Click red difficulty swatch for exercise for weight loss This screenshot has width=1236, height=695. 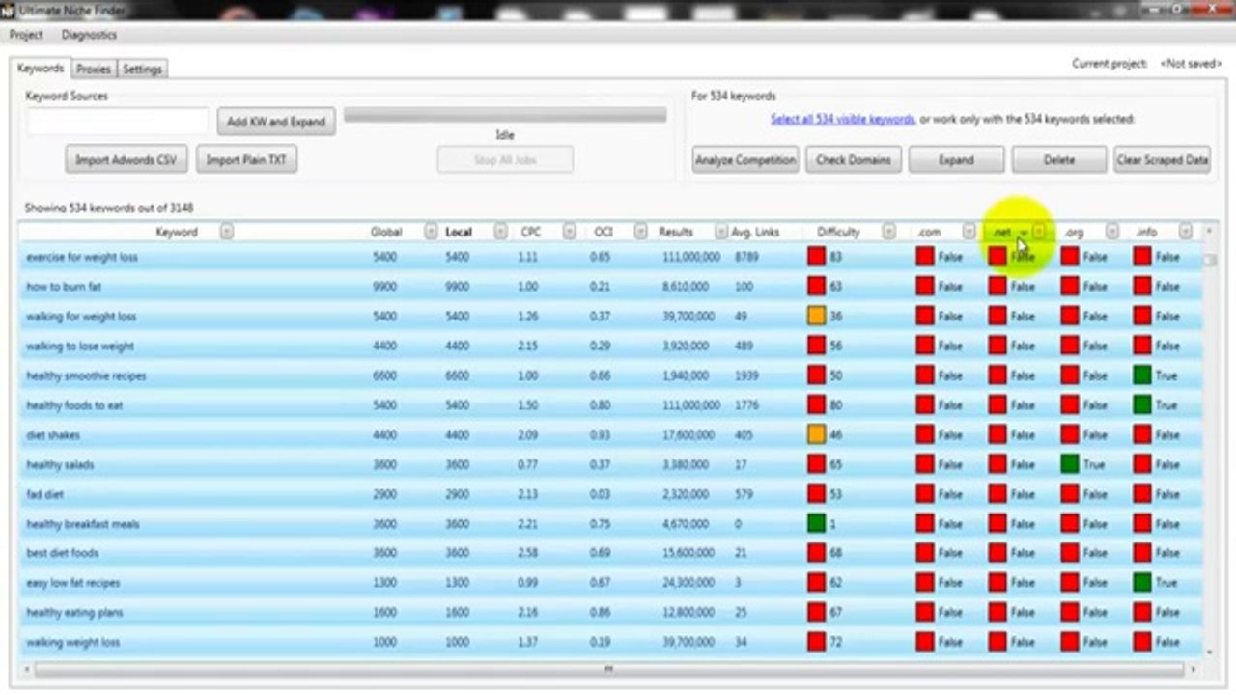tap(816, 257)
